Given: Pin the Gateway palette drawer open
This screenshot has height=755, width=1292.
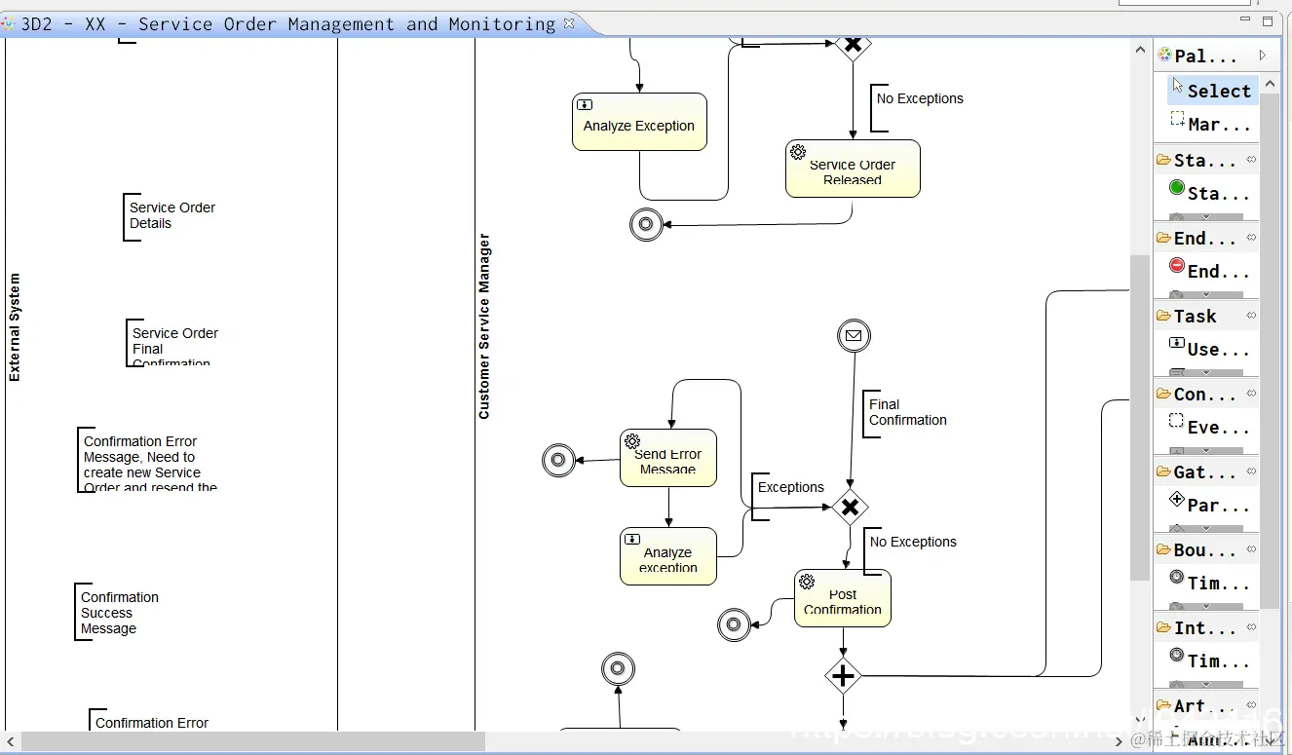Looking at the screenshot, I should [x=1251, y=472].
